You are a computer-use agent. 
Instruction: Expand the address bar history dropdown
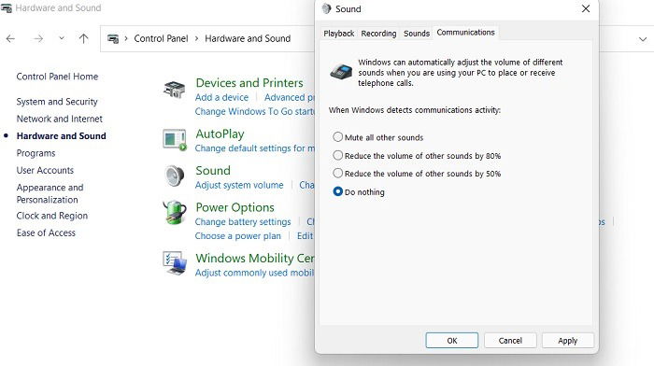(643, 39)
